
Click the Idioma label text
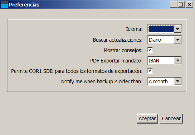(134, 29)
